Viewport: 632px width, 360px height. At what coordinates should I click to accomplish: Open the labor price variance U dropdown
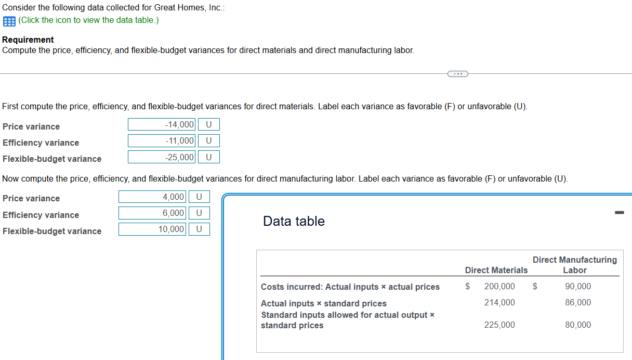[199, 196]
